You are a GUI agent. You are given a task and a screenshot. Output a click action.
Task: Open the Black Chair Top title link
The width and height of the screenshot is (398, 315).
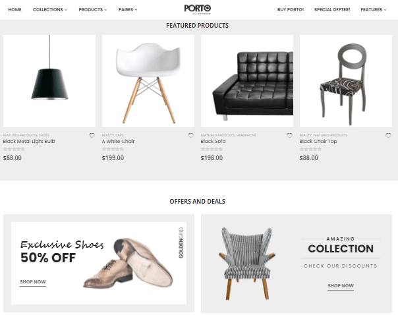[318, 142]
